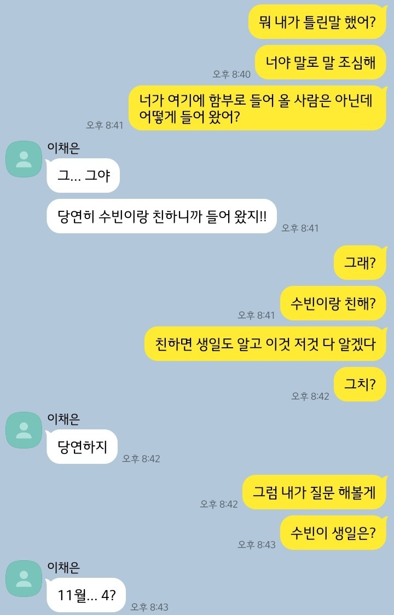Screen dimensions: 394x615
Task: Tap the 이채은 name above '당연하지'
Action: pos(63,419)
